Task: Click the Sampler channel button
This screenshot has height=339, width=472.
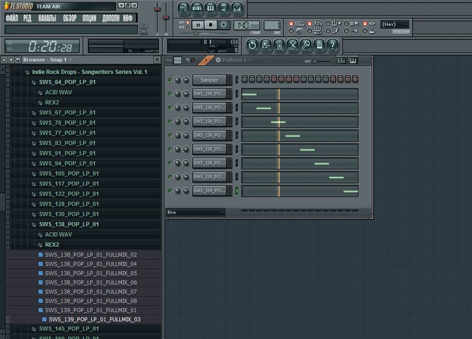Action: point(209,80)
